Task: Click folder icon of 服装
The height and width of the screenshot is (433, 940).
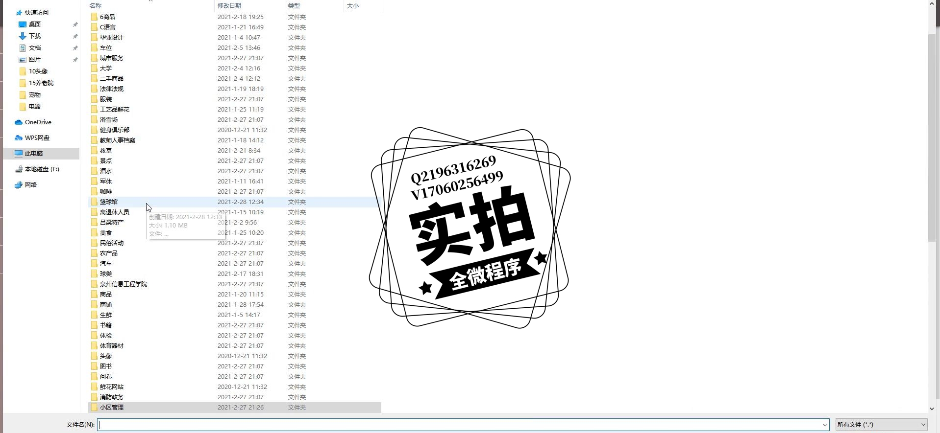Action: coord(94,99)
